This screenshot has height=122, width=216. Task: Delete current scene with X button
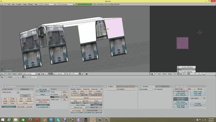pyautogui.click(x=74, y=4)
